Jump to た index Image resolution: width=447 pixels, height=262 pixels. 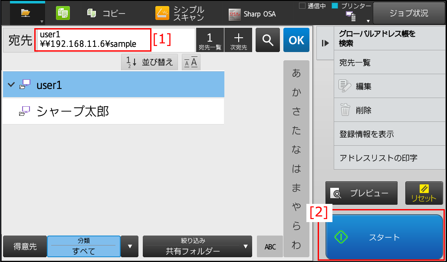point(296,131)
